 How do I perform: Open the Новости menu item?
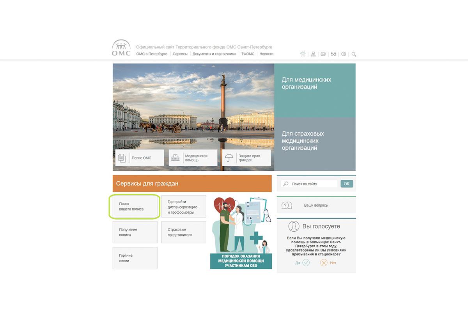(x=266, y=54)
